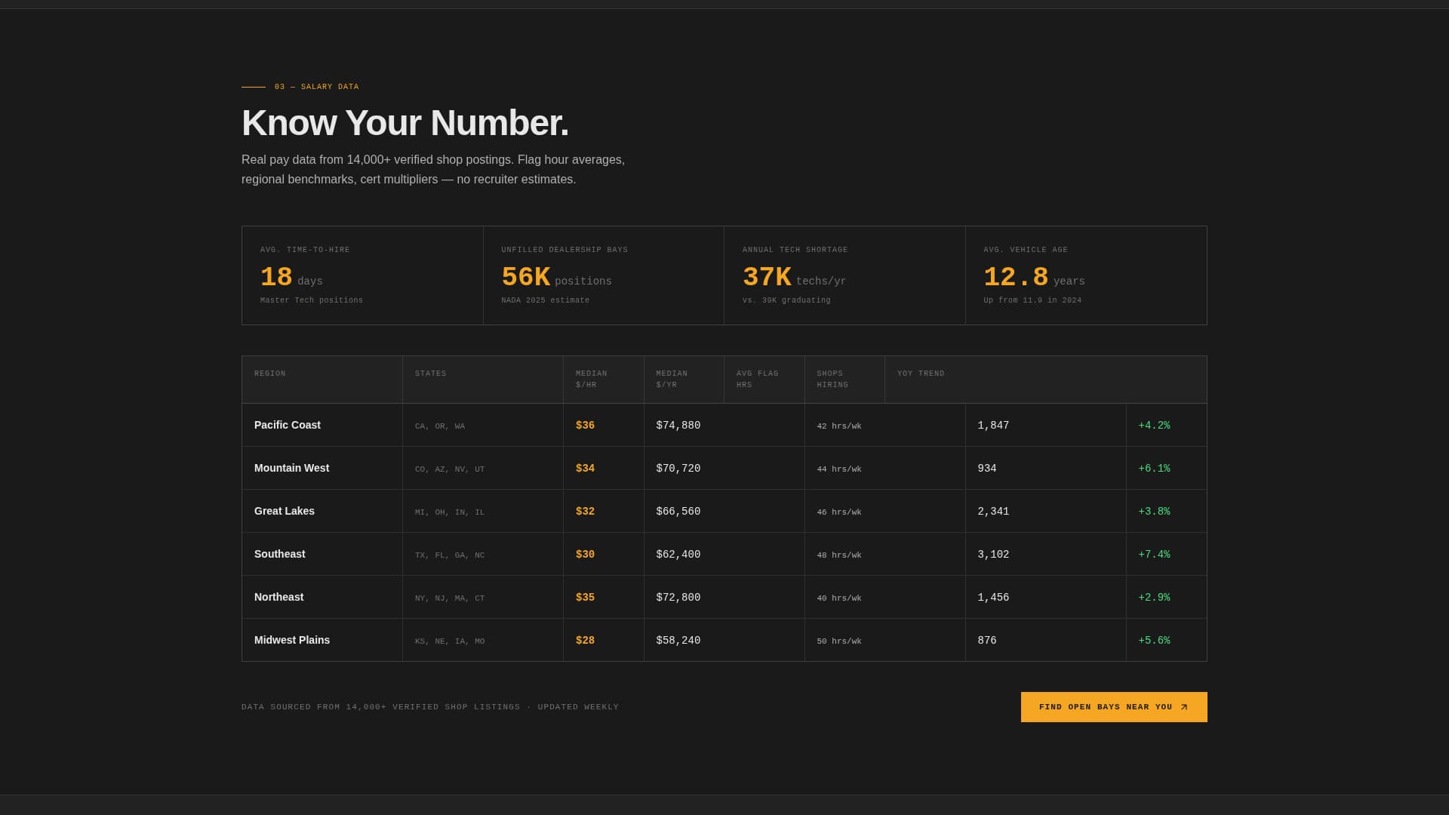Select the Pacific Coast region cell
The height and width of the screenshot is (815, 1449).
coord(322,425)
